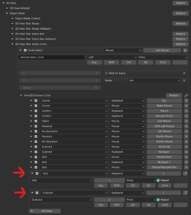Remove the Wheel Up Subtract entry
The width and height of the screenshot is (191, 215).
(186, 147)
